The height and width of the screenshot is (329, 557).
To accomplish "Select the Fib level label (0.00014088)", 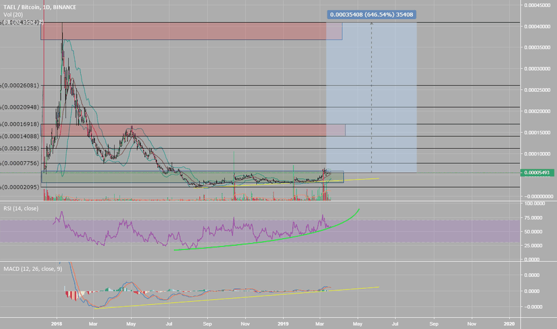I will tap(20, 136).
